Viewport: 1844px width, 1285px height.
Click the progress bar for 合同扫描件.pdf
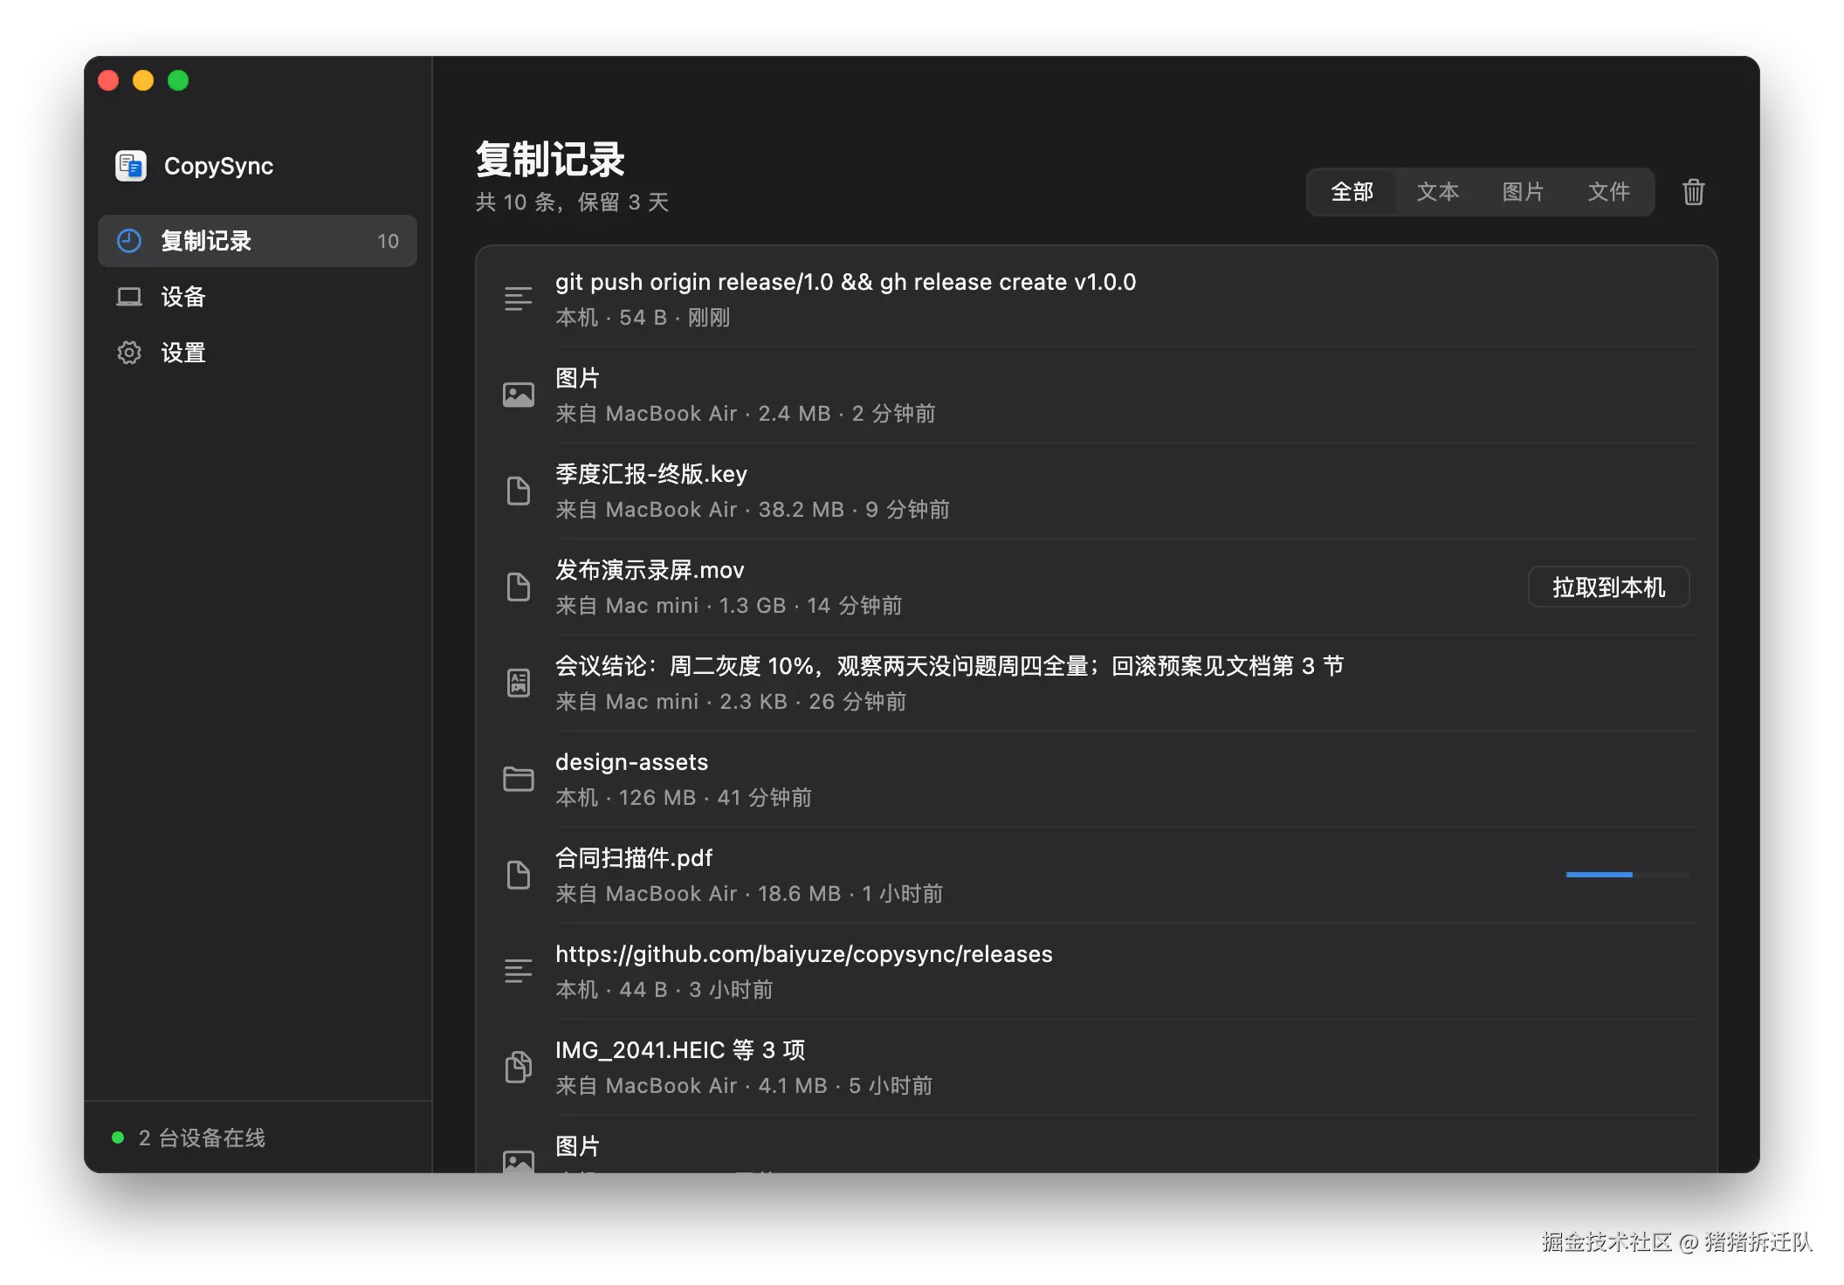pyautogui.click(x=1627, y=875)
